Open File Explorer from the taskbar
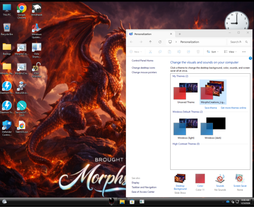This screenshot has height=207, width=254. (x=122, y=202)
